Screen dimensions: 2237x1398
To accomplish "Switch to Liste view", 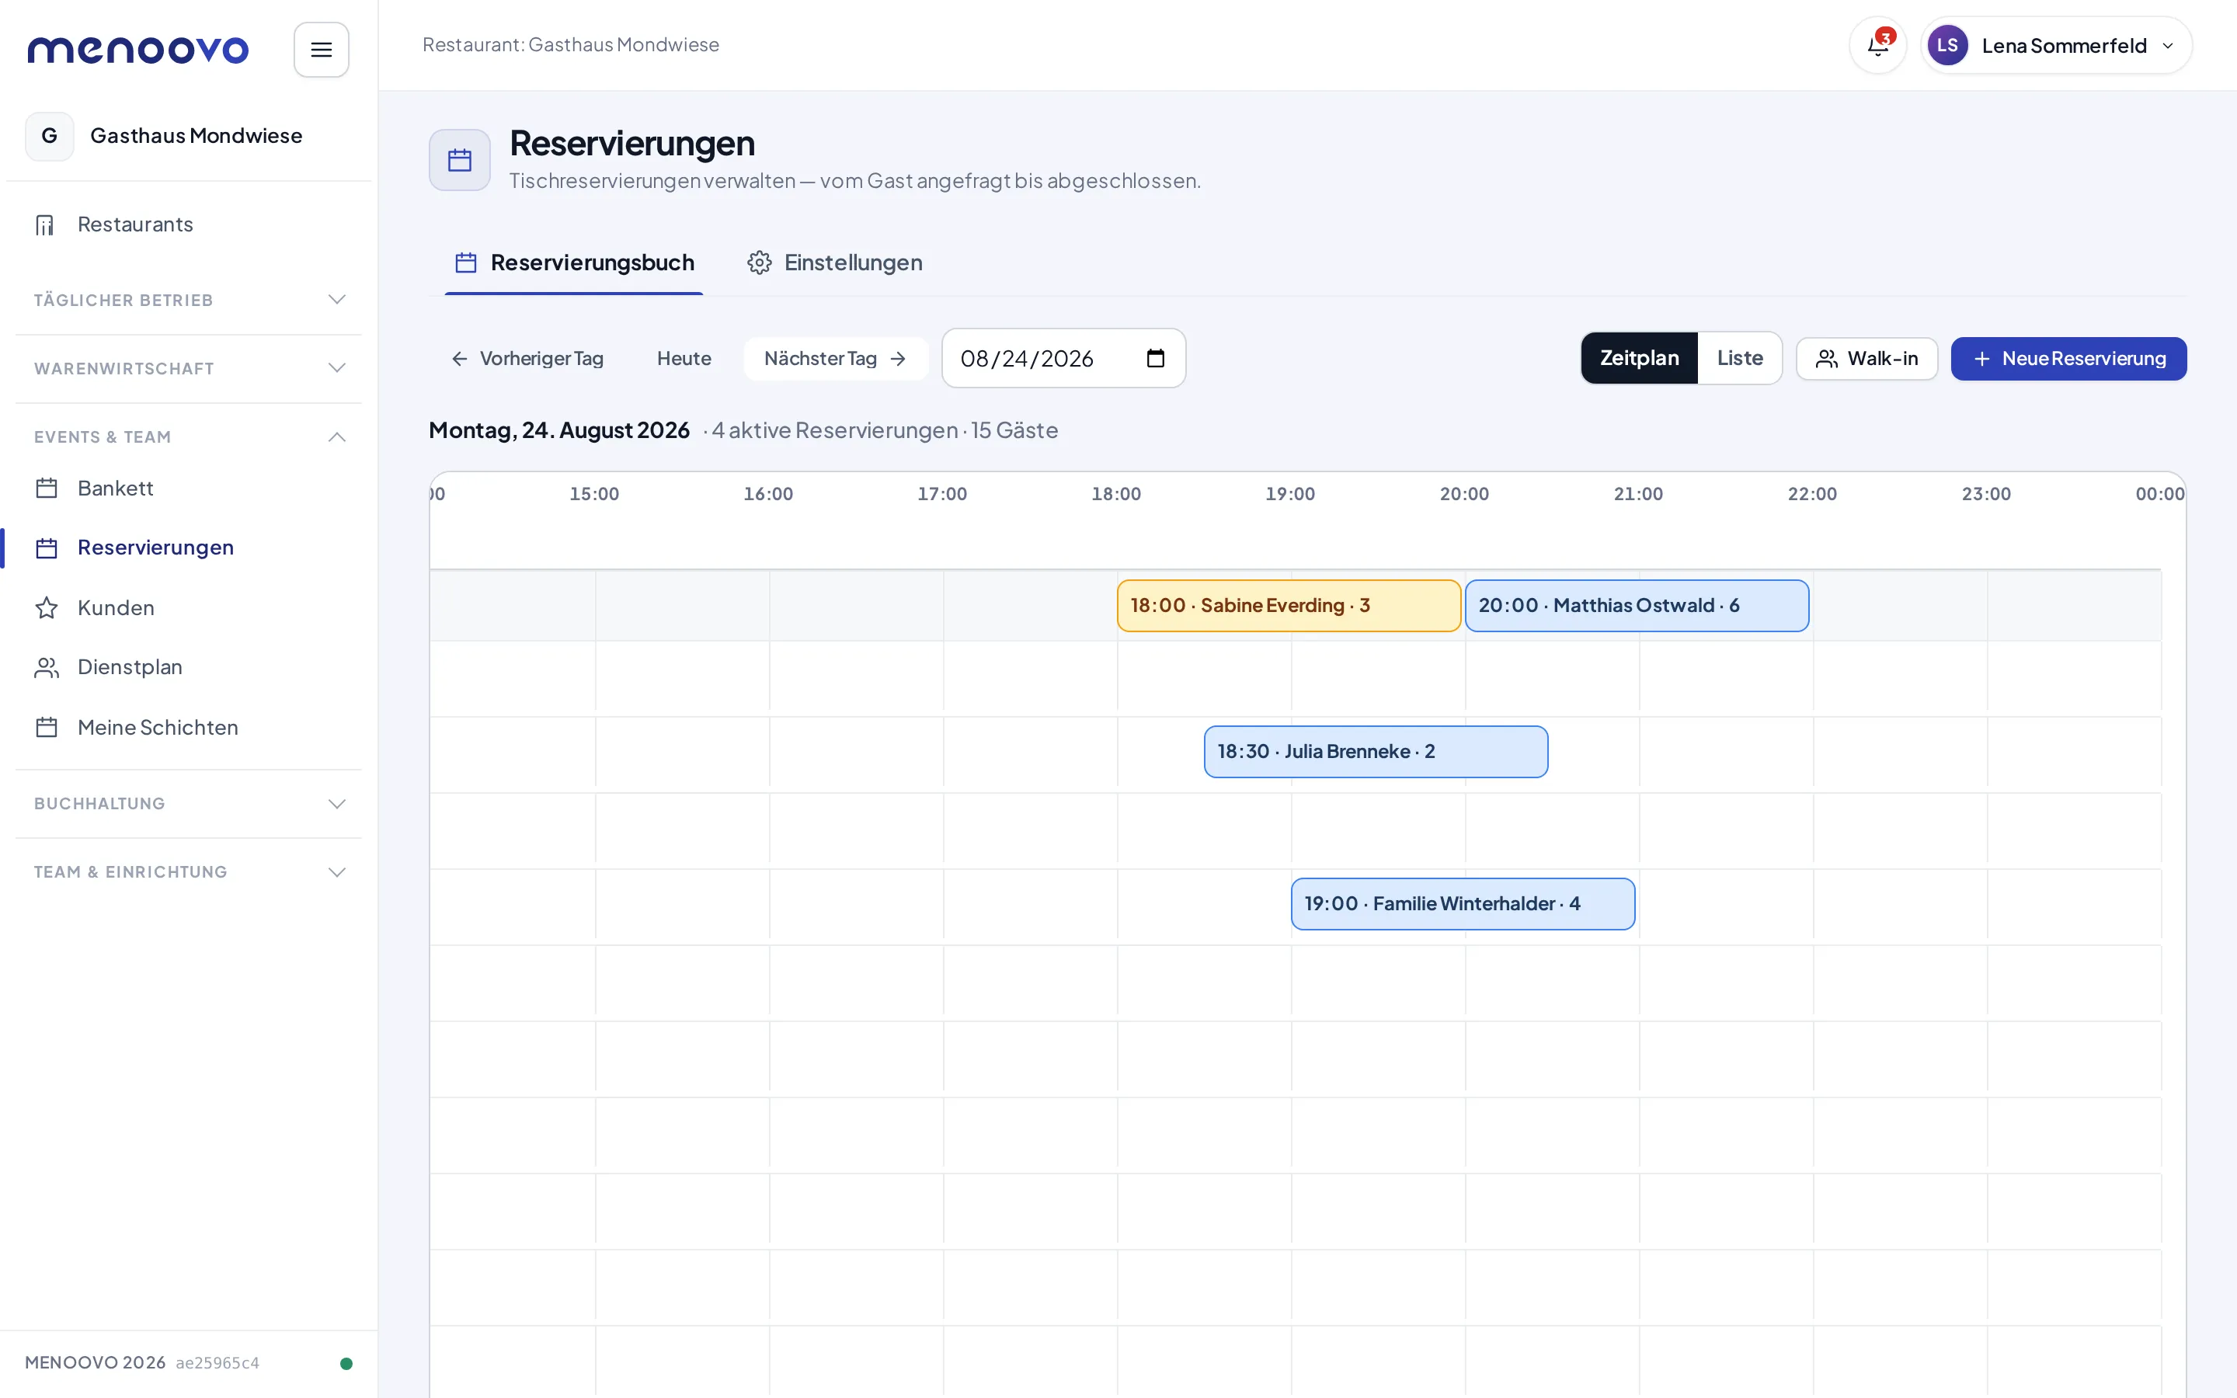I will (x=1740, y=358).
